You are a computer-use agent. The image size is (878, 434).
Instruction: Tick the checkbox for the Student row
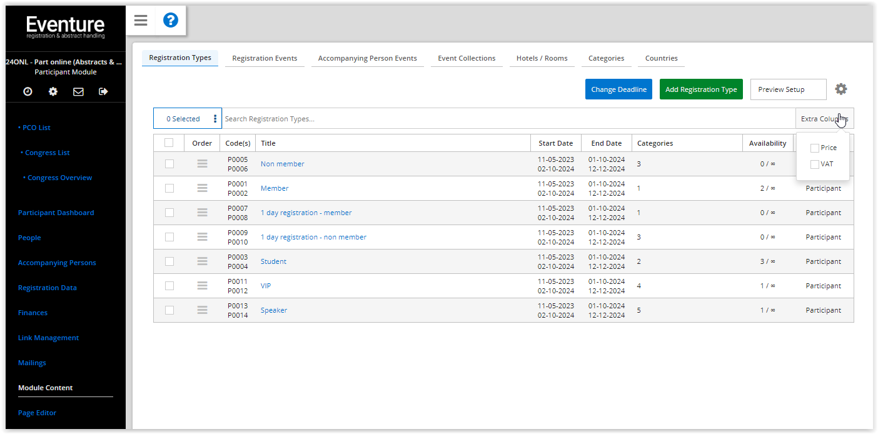point(169,261)
